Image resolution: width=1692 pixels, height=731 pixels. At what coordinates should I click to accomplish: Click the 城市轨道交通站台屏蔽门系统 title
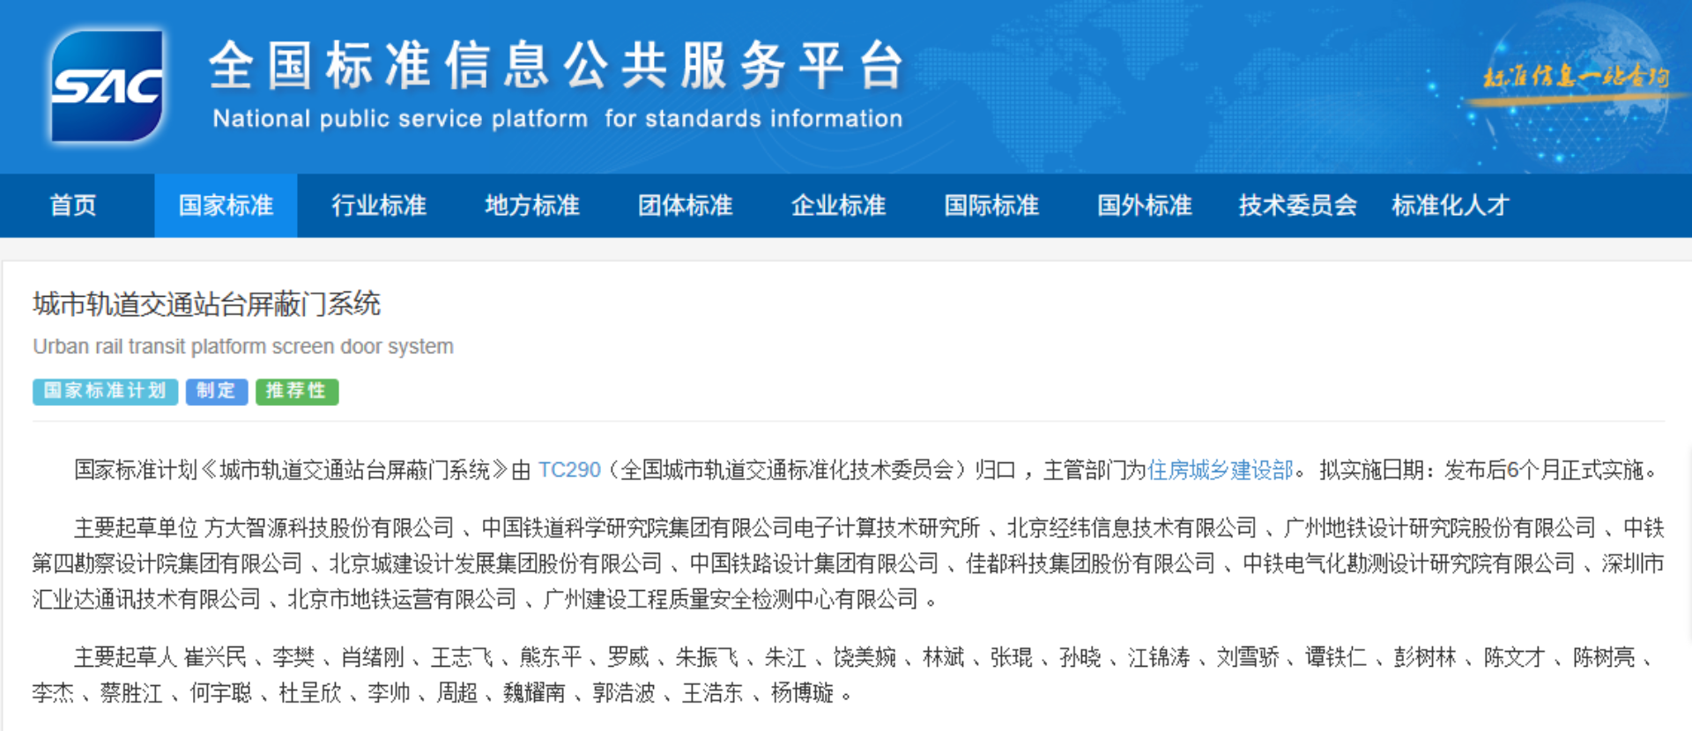pos(206,305)
